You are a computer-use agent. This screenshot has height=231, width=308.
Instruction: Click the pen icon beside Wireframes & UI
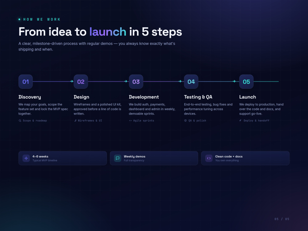[x=75, y=121]
